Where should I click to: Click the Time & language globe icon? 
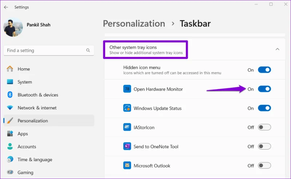10,159
